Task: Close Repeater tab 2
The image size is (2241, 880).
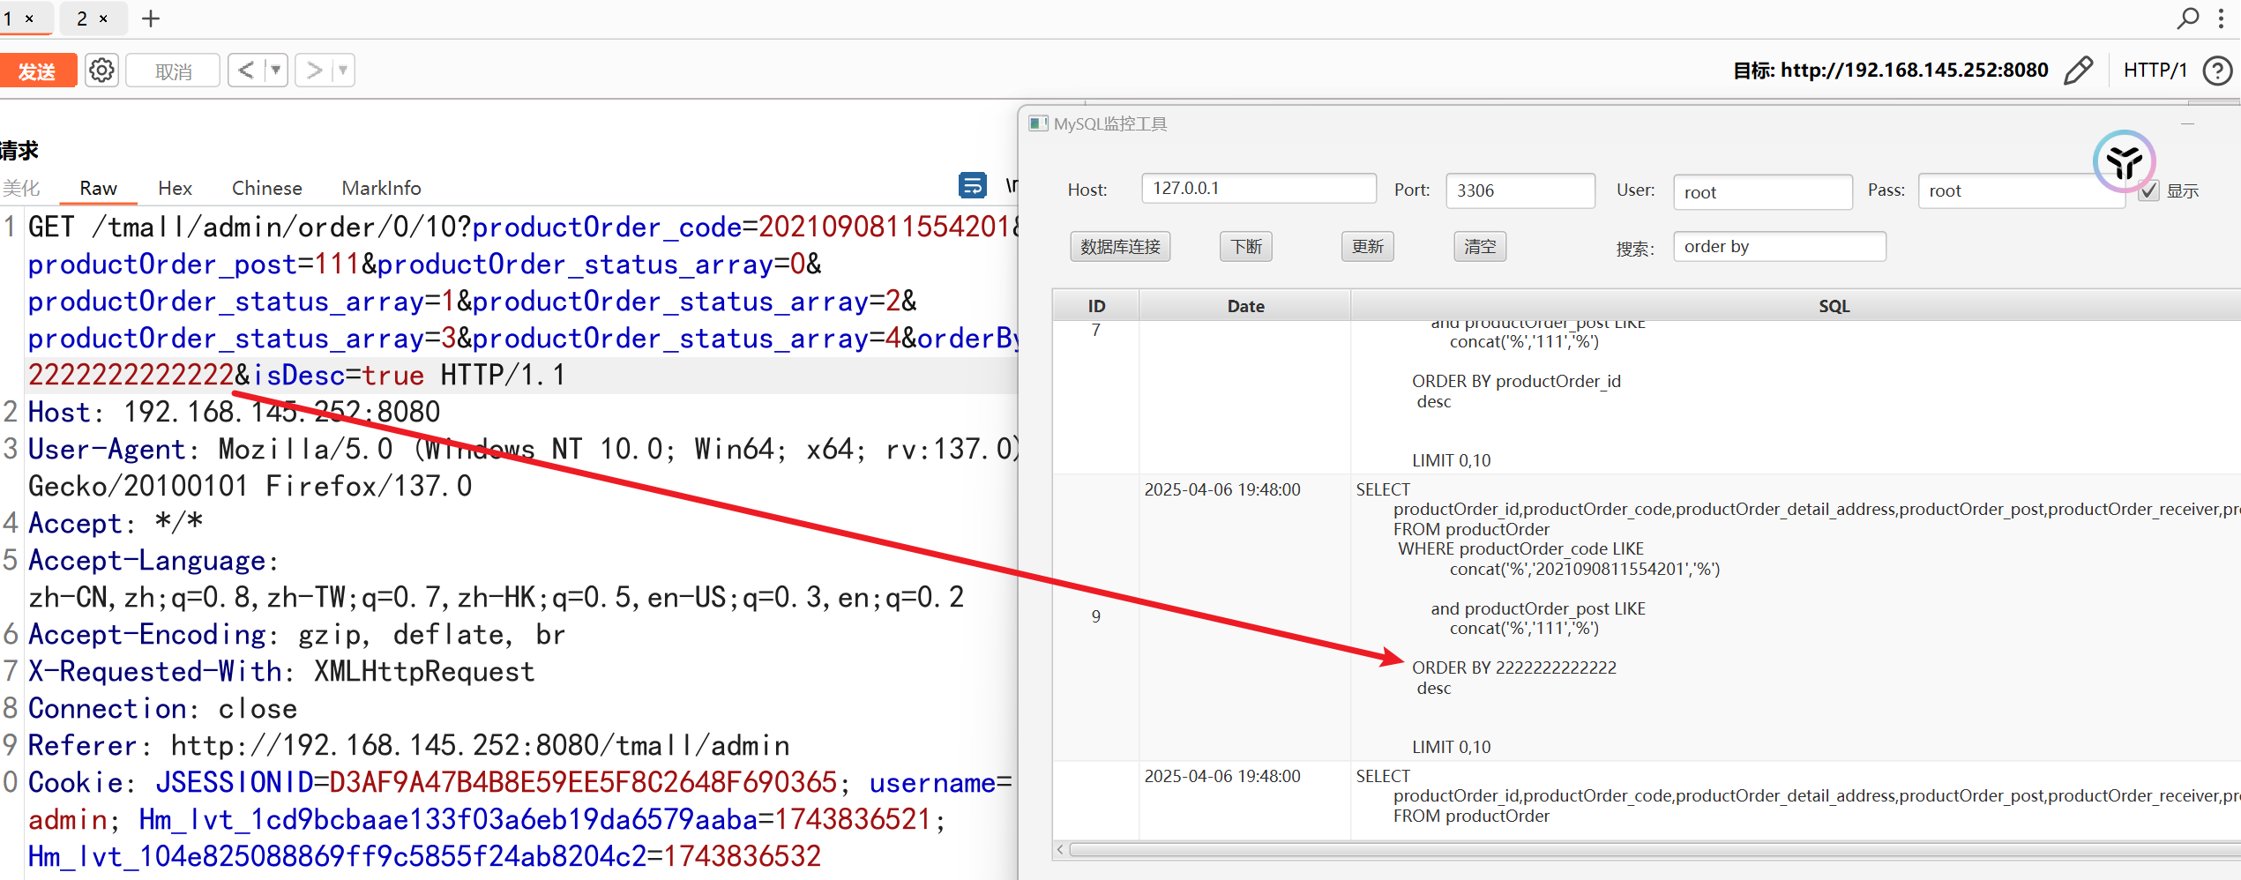Action: point(103,19)
